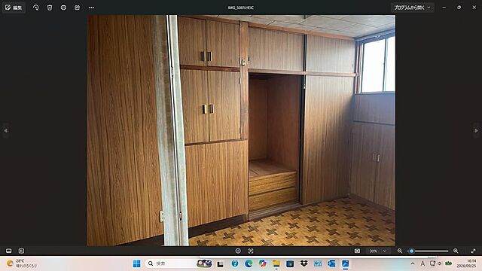Zoom in using the plus magnifier icon
The image size is (482, 271).
pos(456,251)
